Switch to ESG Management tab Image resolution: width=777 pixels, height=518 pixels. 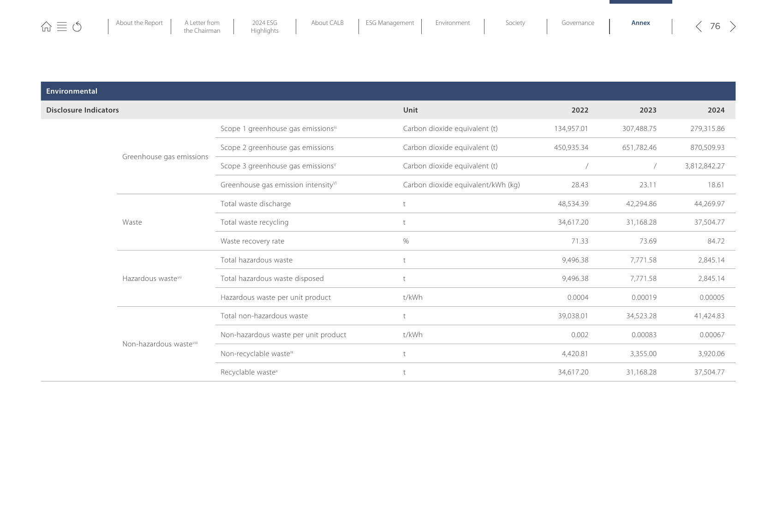[x=390, y=23]
